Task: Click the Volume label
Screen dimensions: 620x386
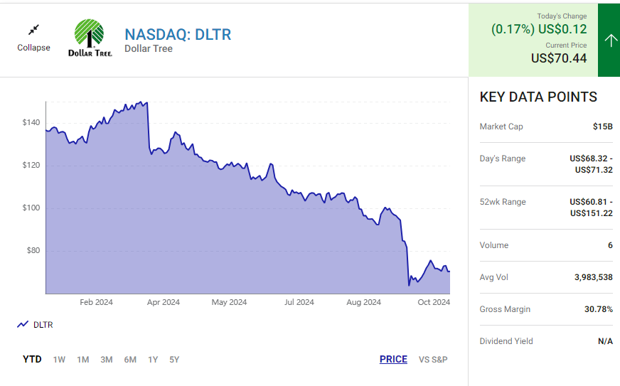Action: click(x=494, y=245)
